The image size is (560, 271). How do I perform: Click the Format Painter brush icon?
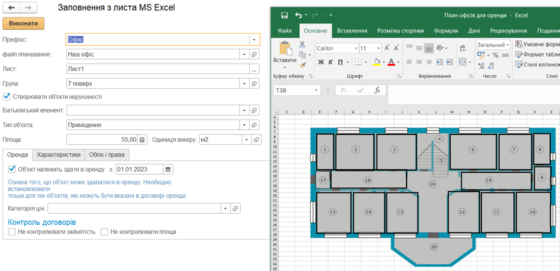[302, 66]
